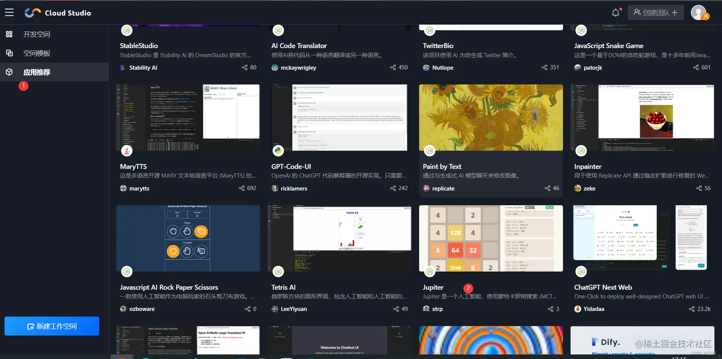Click fork icon on Paint by Text

pos(548,188)
